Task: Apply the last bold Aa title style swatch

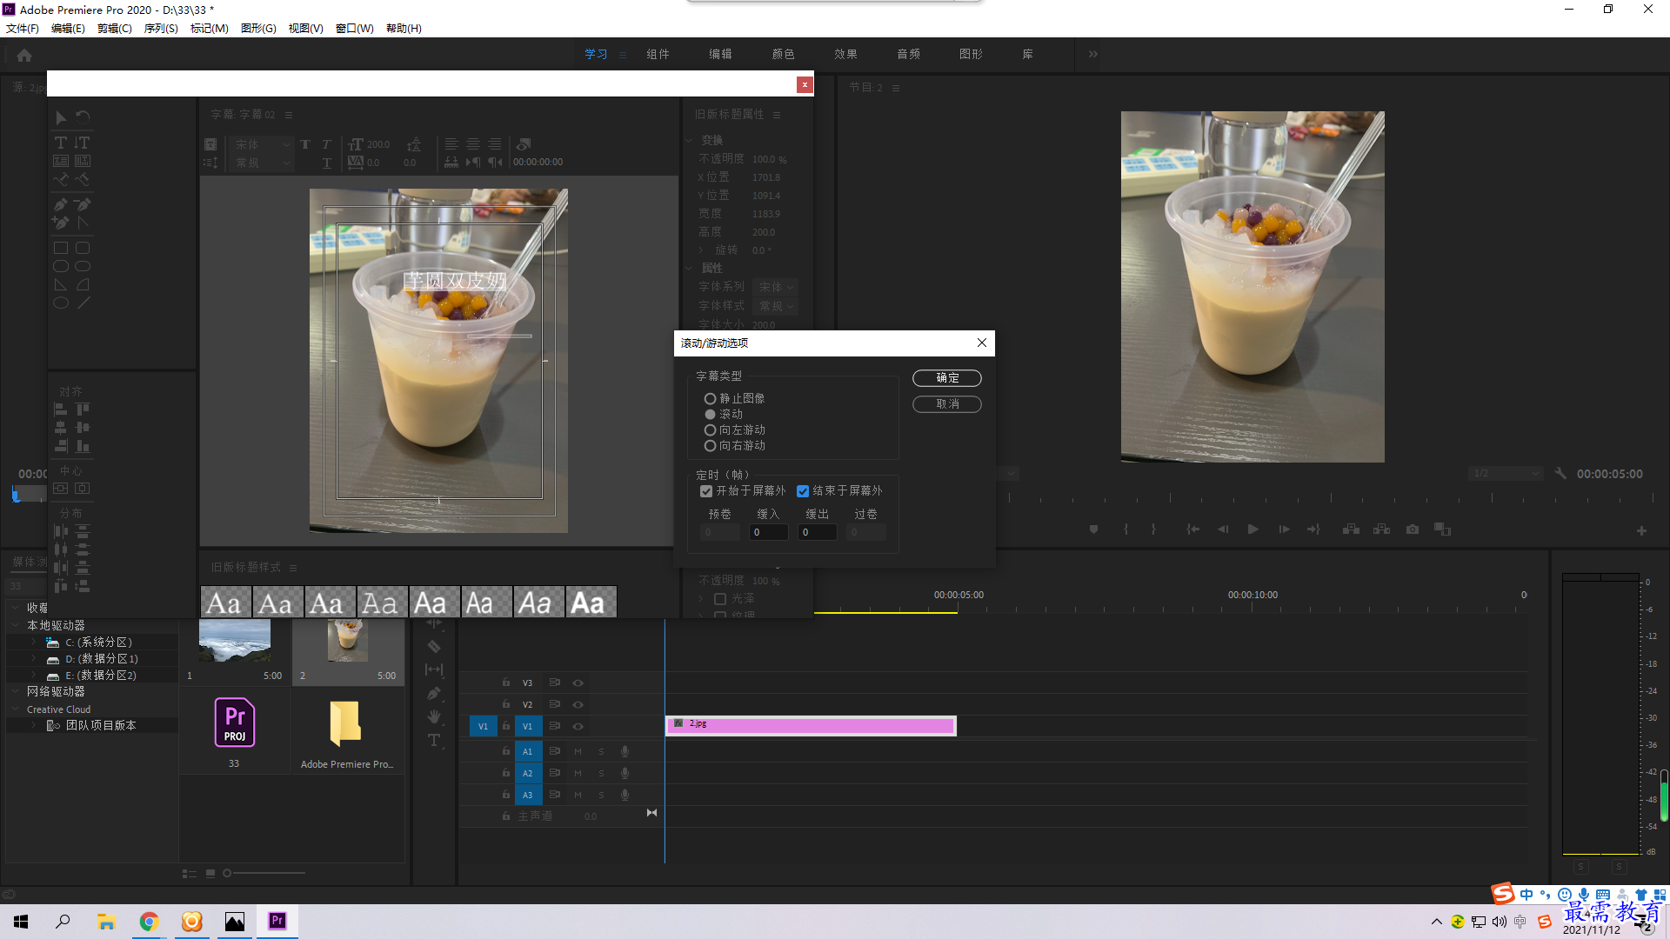Action: pos(591,602)
